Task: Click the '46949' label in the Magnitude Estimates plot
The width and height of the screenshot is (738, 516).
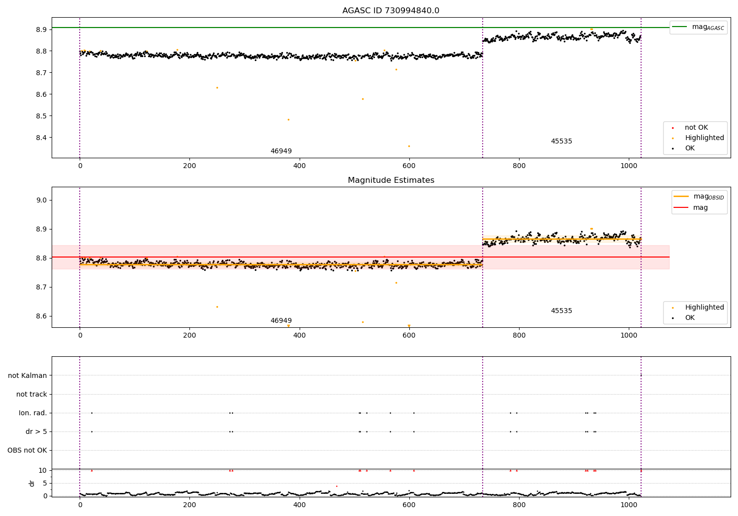Action: 281,321
